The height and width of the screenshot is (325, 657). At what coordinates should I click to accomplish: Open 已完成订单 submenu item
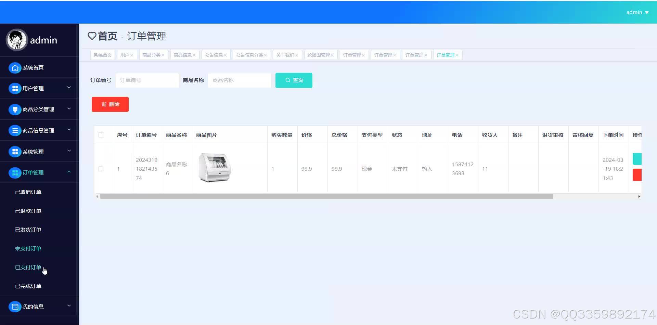(28, 286)
